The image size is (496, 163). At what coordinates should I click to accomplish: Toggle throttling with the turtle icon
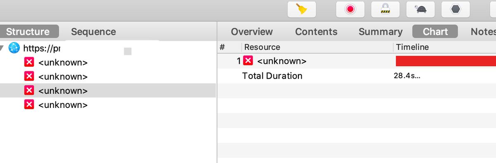pyautogui.click(x=420, y=9)
